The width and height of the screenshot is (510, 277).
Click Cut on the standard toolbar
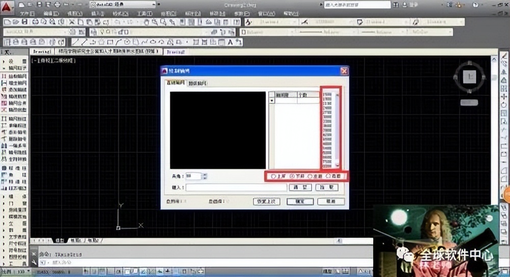pyautogui.click(x=72, y=22)
